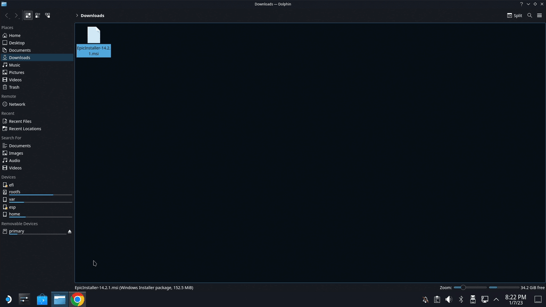Open the esp device

pyautogui.click(x=36, y=207)
